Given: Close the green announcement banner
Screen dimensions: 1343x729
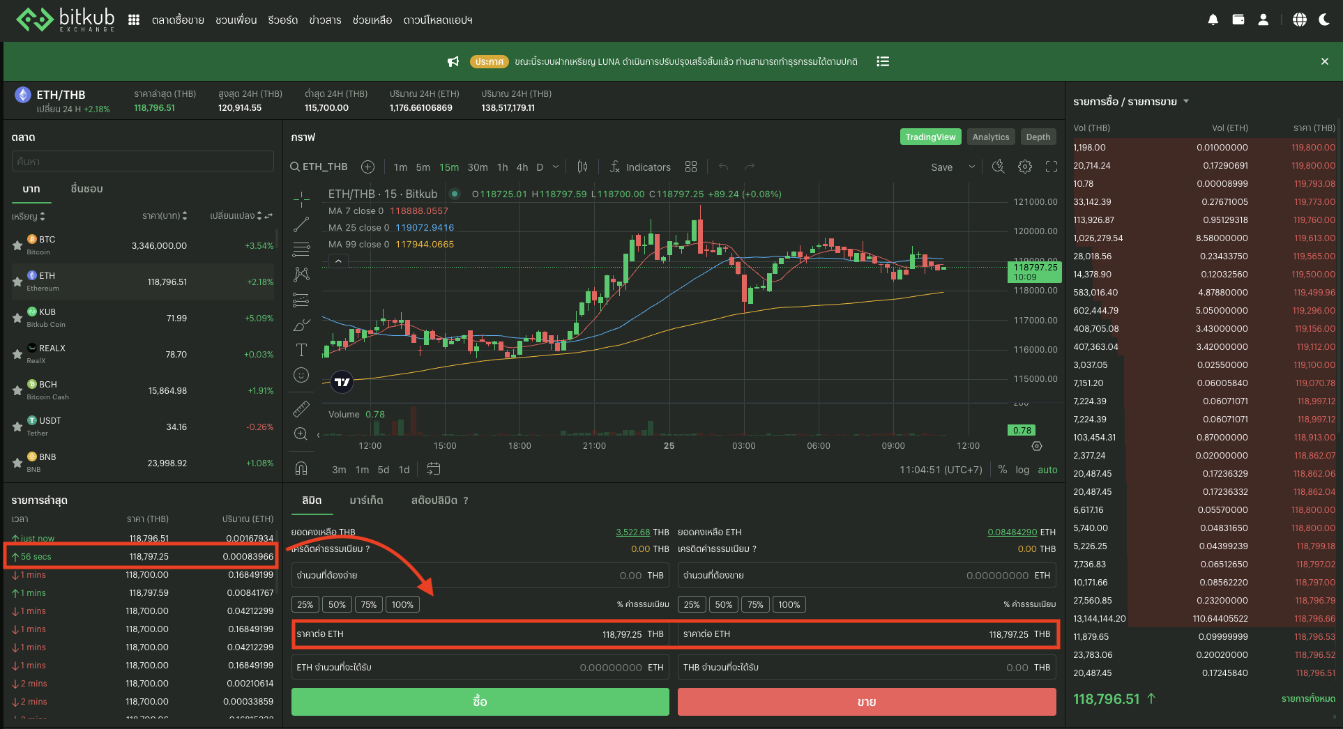Looking at the screenshot, I should pos(1325,61).
